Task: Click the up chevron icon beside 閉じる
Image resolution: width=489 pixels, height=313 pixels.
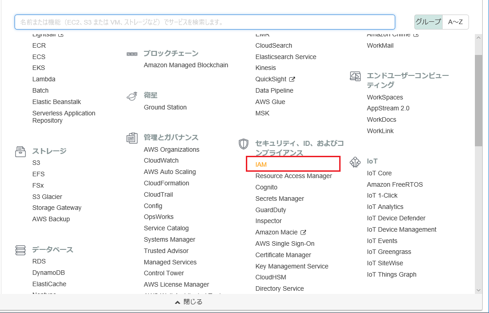Action: 178,302
